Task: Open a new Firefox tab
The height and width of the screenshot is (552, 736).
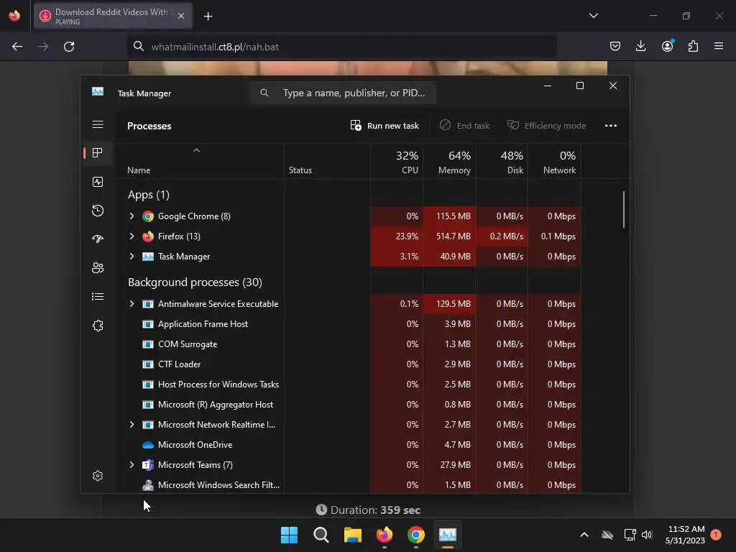Action: tap(208, 17)
